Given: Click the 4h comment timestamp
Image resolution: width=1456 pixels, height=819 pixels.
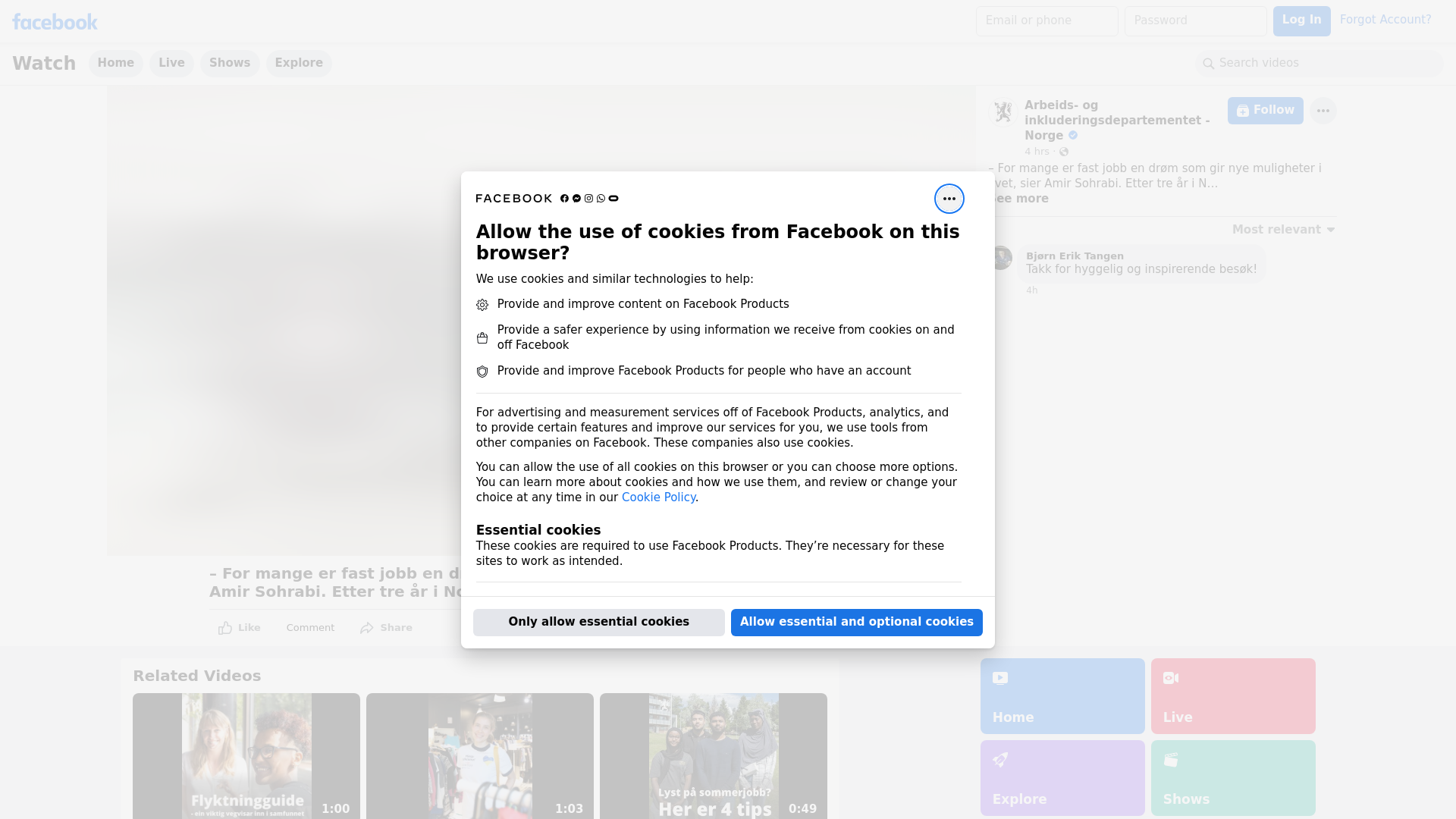Looking at the screenshot, I should coord(1031,290).
